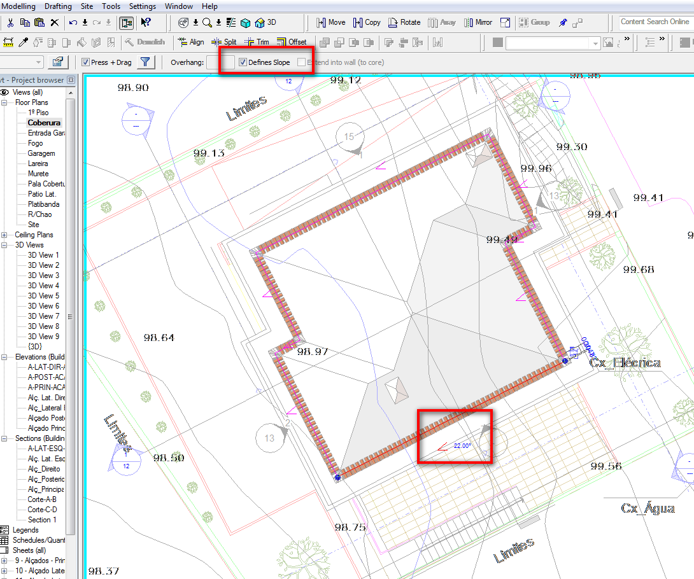Toggle the Project Browser toolbar icon
The height and width of the screenshot is (579, 694).
pos(127,22)
